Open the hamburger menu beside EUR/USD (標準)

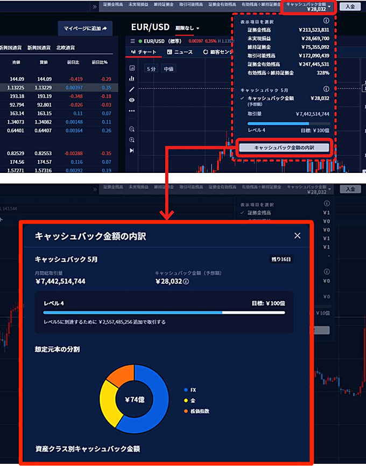[132, 41]
